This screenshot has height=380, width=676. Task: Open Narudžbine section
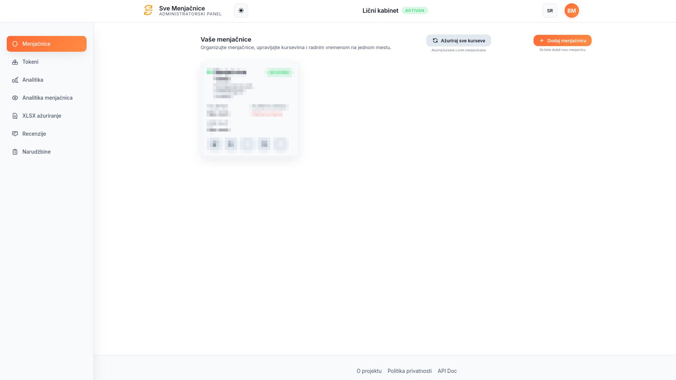46,152
